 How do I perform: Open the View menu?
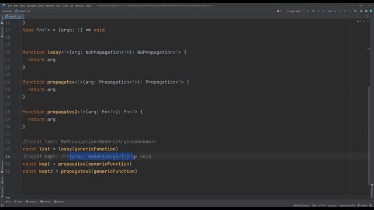(x=22, y=6)
